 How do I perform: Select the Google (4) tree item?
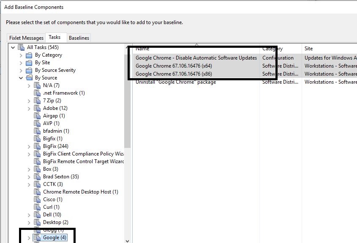pos(55,238)
